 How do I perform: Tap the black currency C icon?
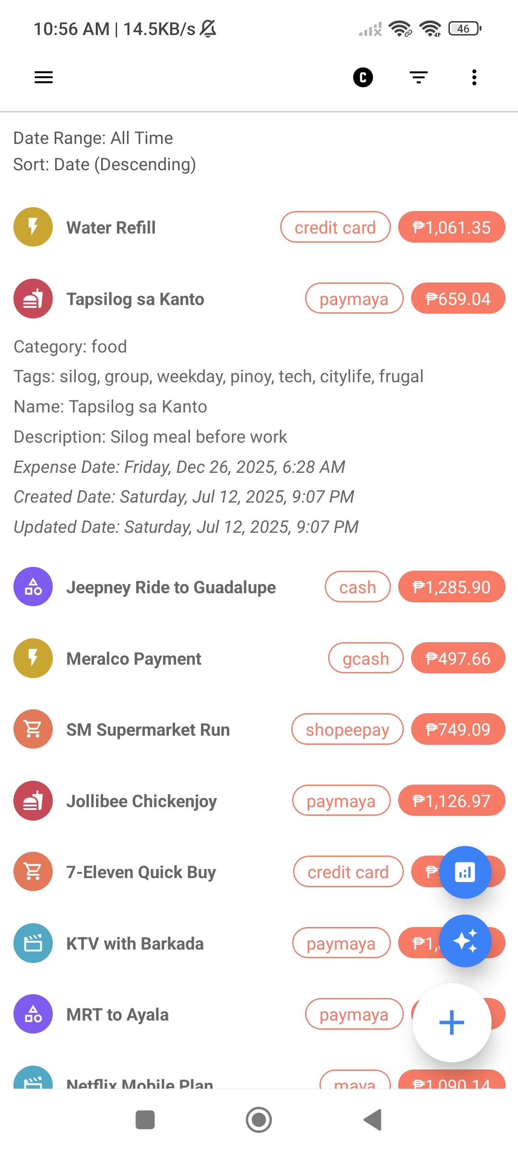(x=363, y=77)
